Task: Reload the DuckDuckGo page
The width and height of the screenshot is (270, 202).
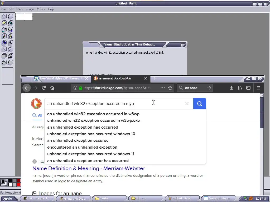Action: click(44, 88)
